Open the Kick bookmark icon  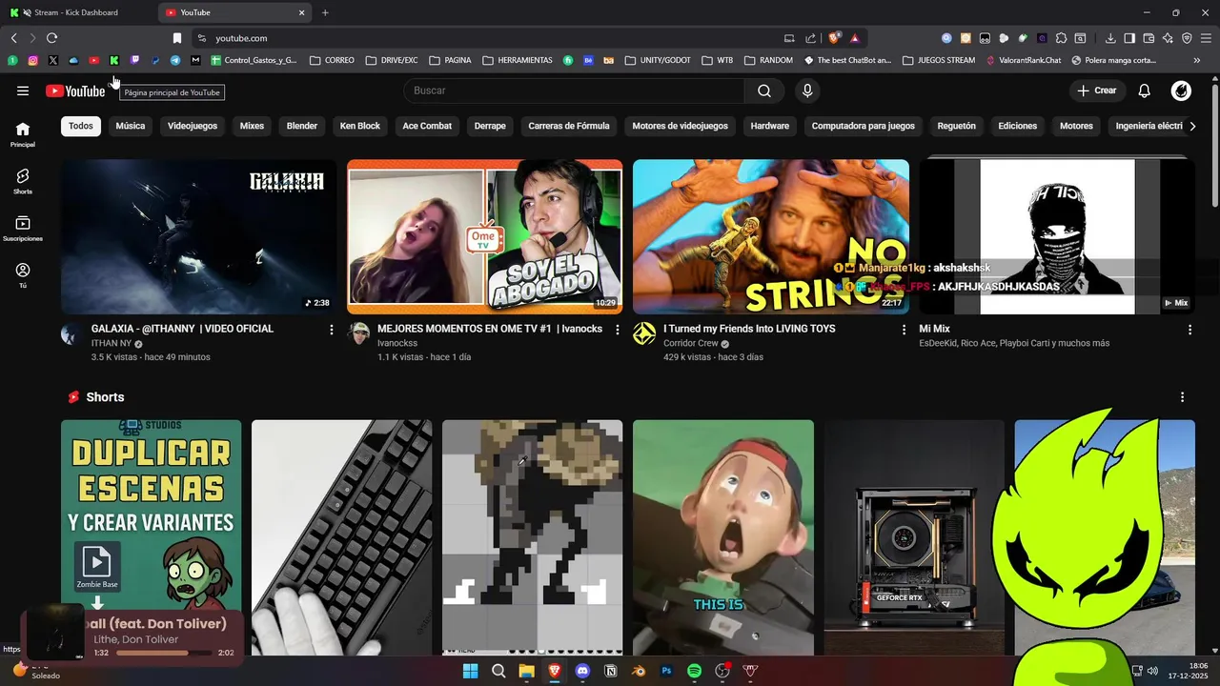click(x=114, y=60)
